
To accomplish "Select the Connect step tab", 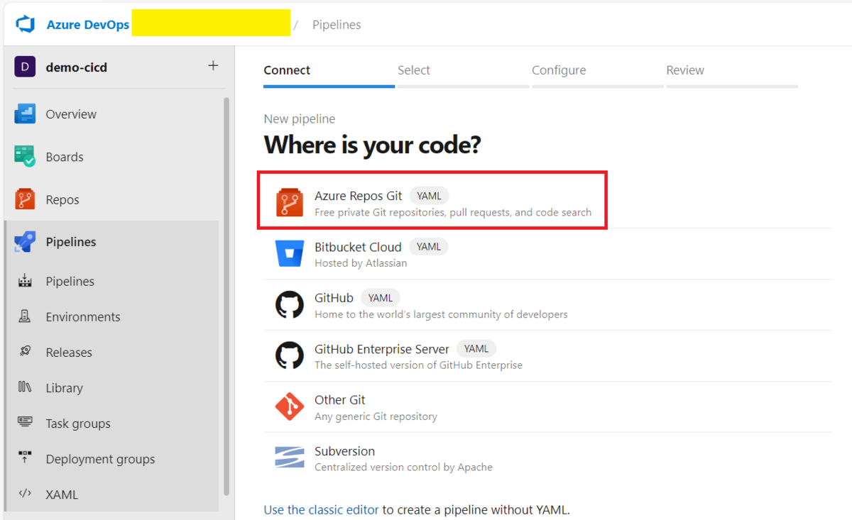I will (287, 70).
